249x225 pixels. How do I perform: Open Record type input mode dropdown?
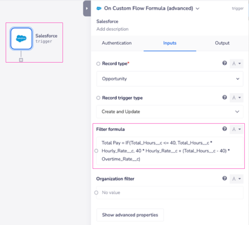pyautogui.click(x=237, y=63)
